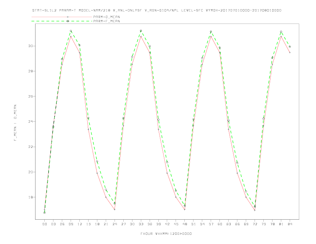Screen dimensions: 316x244
Task: Click the x-axis tick label 21
Action: [x=106, y=224]
